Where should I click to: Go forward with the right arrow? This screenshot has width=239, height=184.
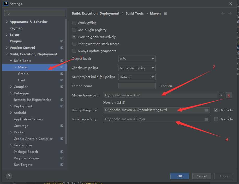tap(230, 13)
